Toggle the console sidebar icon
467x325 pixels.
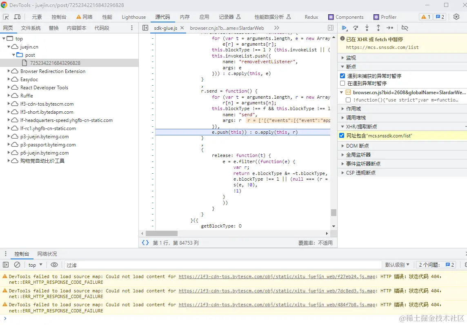coord(6,265)
